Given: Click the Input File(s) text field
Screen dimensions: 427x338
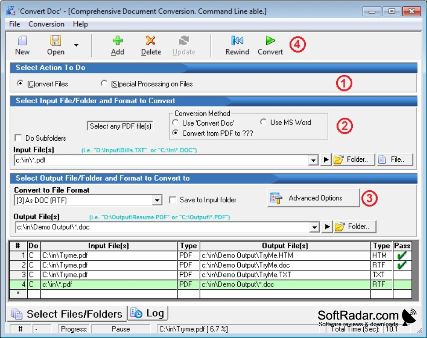Looking at the screenshot, I should click(x=162, y=160).
